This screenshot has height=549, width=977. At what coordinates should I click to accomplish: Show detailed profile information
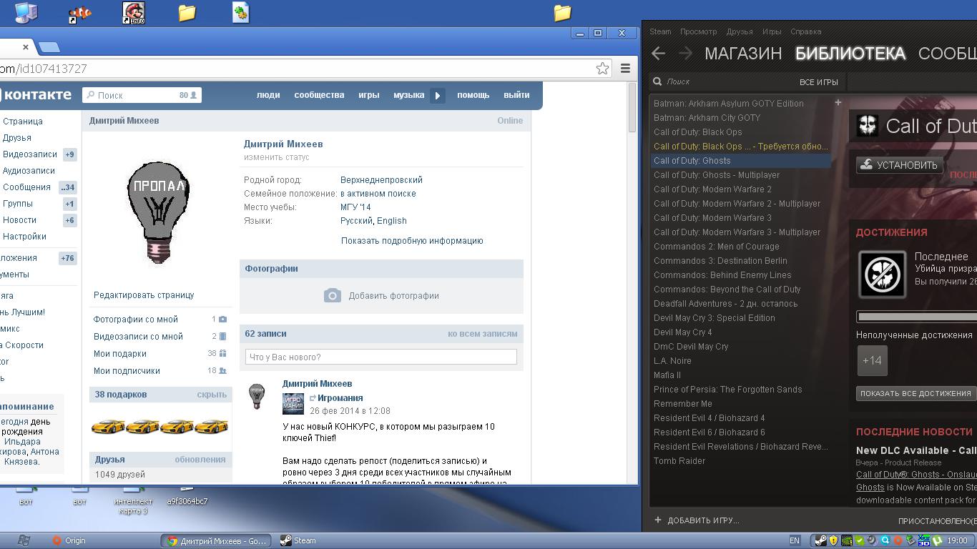pos(412,241)
